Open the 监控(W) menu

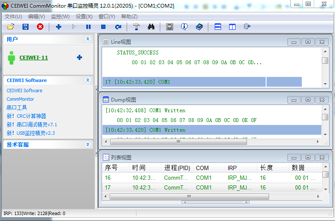(x=60, y=17)
